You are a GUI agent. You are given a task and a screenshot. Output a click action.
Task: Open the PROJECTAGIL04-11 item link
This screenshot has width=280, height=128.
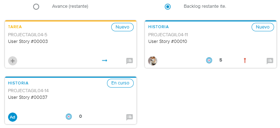pyautogui.click(x=168, y=35)
